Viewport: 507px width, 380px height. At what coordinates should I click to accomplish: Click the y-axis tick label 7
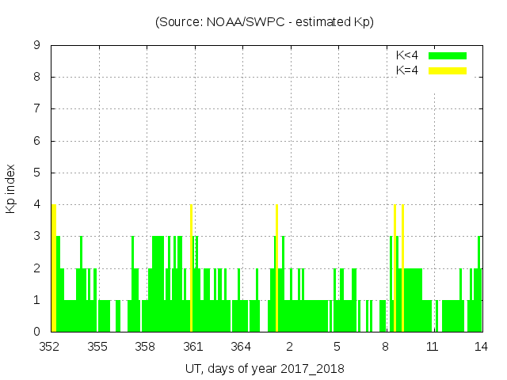point(37,109)
